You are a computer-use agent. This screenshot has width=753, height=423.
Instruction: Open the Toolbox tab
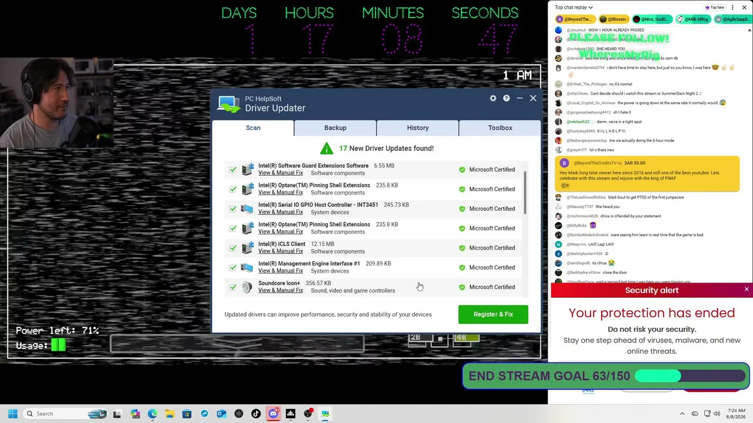pyautogui.click(x=500, y=127)
